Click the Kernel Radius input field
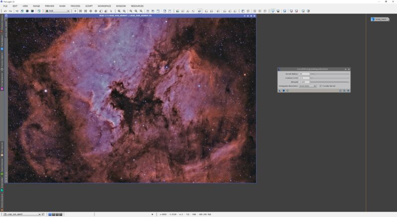 pyautogui.click(x=304, y=74)
